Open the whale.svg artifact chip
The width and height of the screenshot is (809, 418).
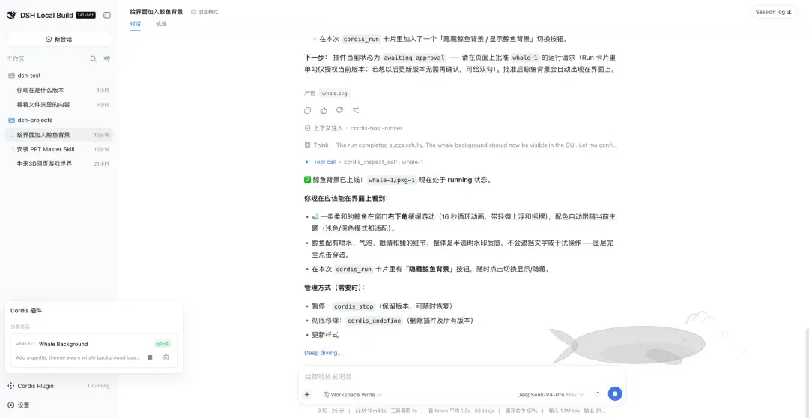pos(334,94)
